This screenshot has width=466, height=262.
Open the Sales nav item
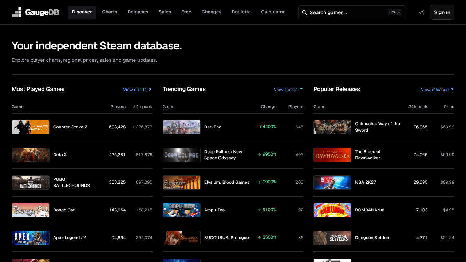pos(165,12)
